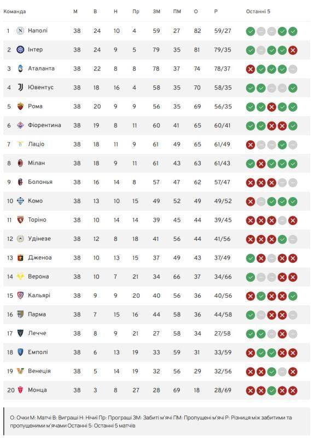Click the Наполі club crest icon
Viewport: 314px width, 438px height.
[20, 31]
